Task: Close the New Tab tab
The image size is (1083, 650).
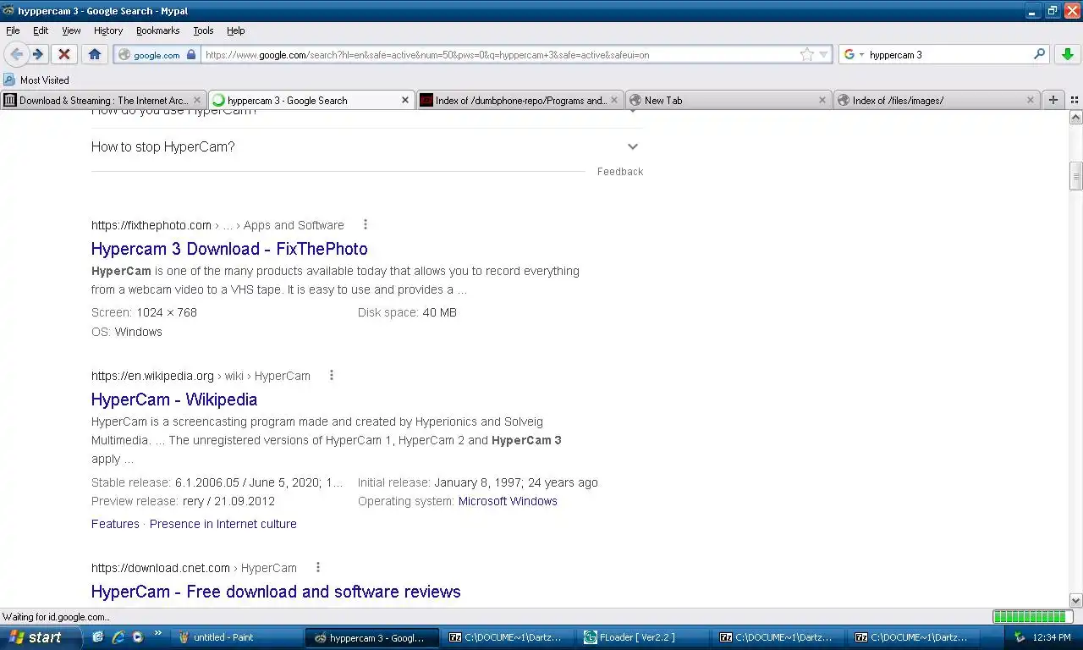Action: [822, 100]
